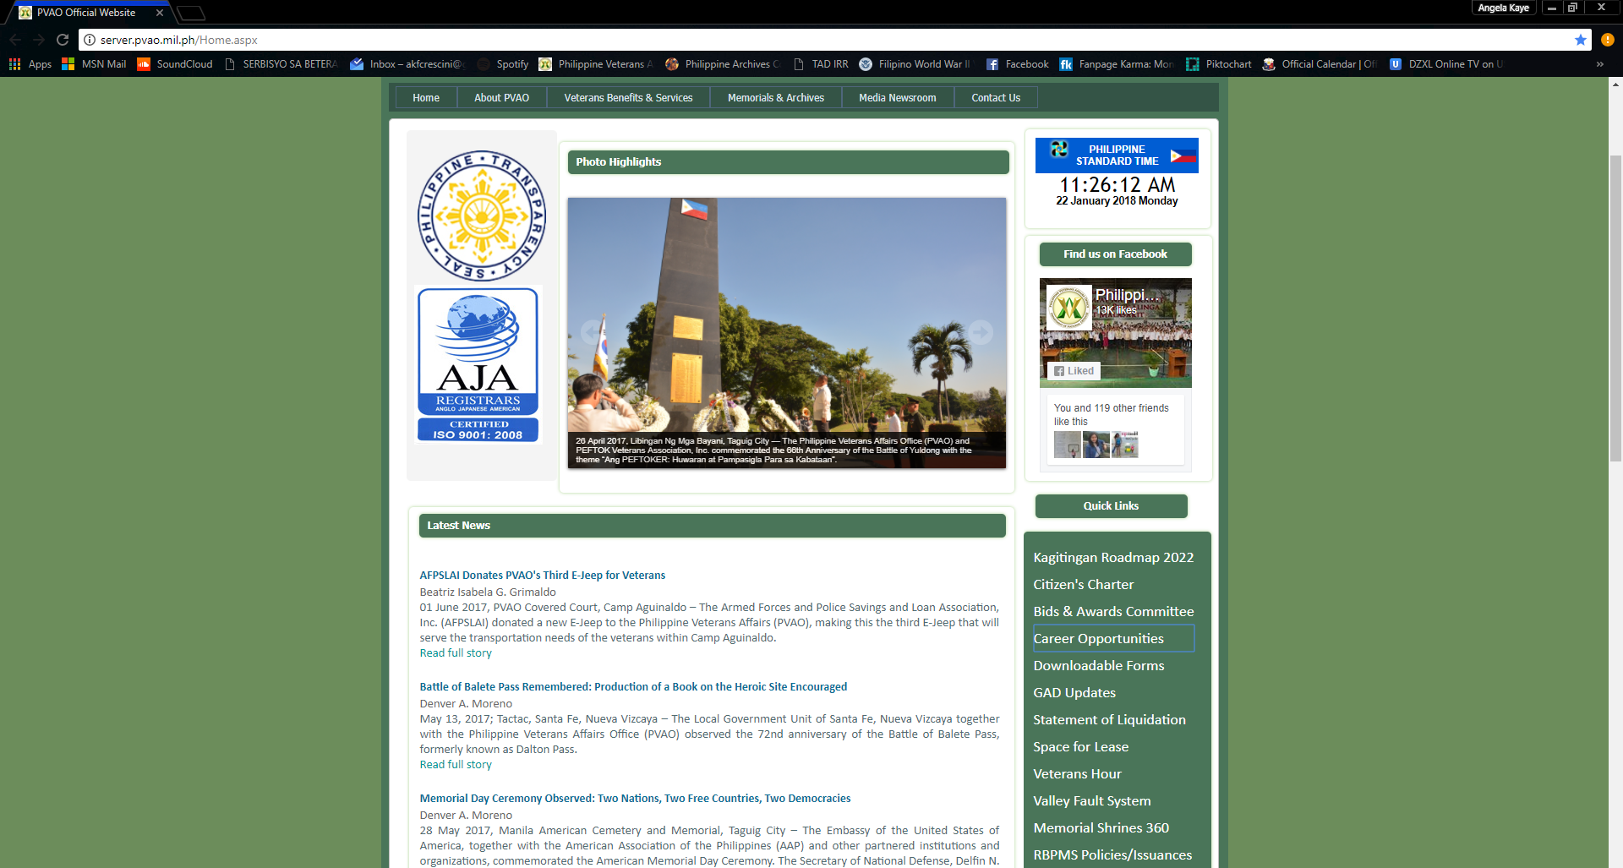This screenshot has height=868, width=1623.
Task: Open DZXL Online TV bookmark
Action: pos(1446,64)
